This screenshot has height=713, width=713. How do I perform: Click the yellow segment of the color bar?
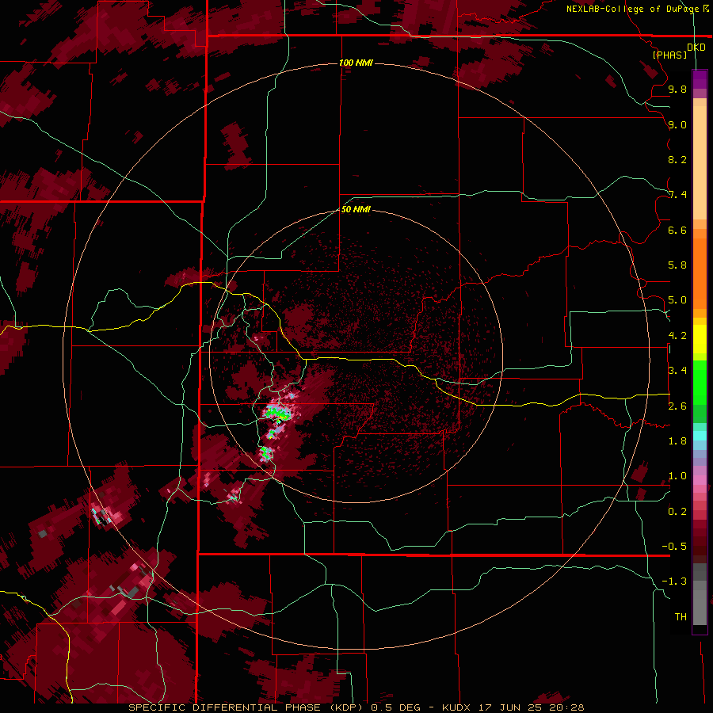[700, 339]
